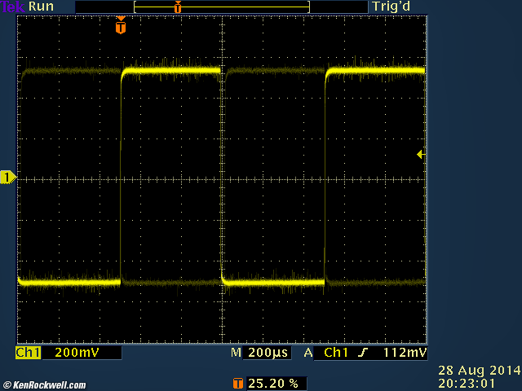522x391 pixels.
Task: Click the A trigger type label
Action: [308, 353]
